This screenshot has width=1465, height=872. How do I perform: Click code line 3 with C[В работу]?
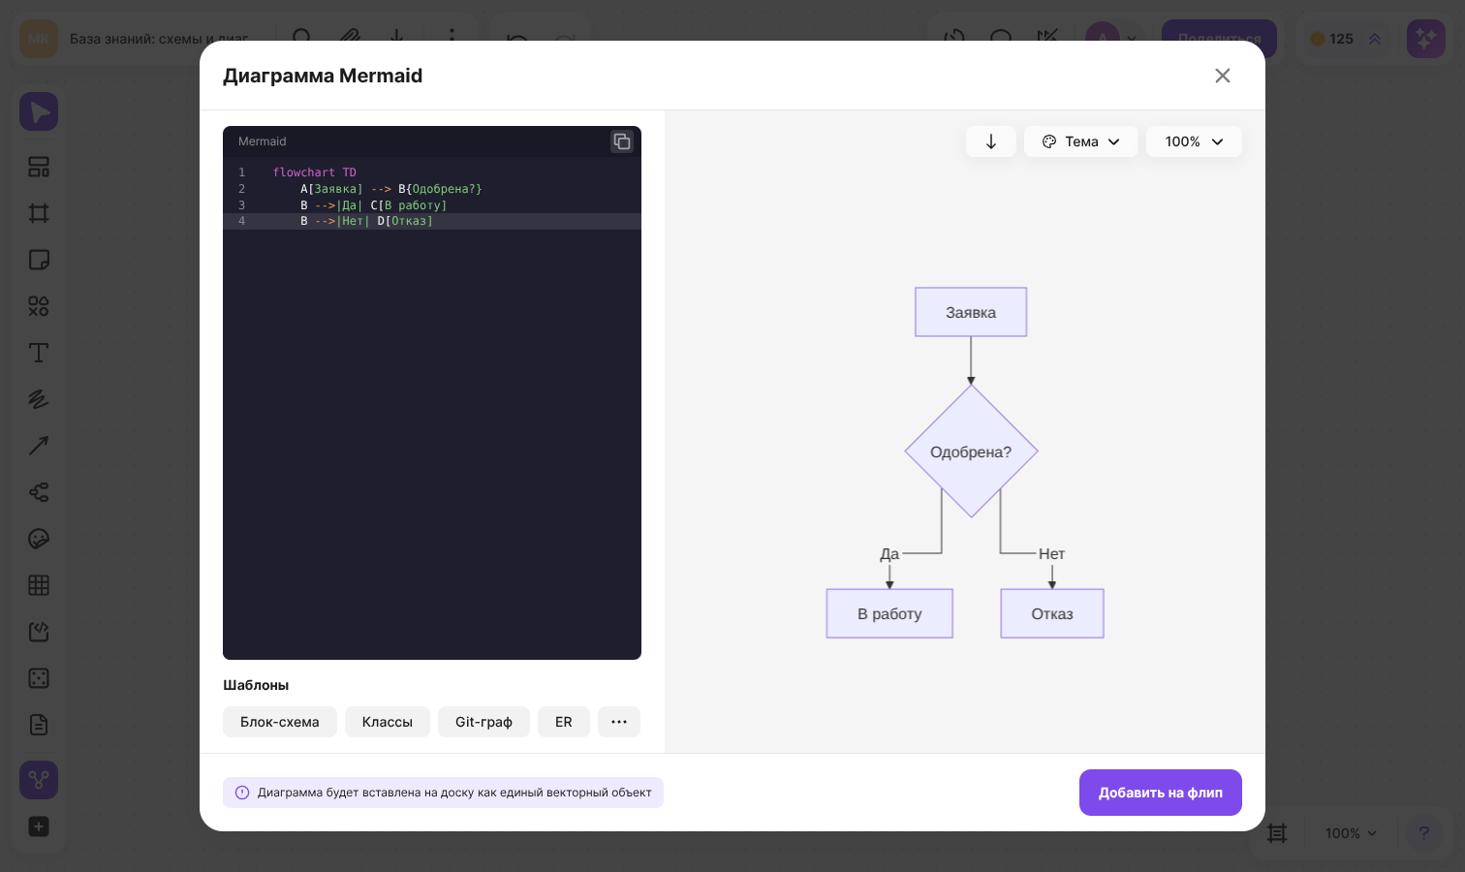432,205
